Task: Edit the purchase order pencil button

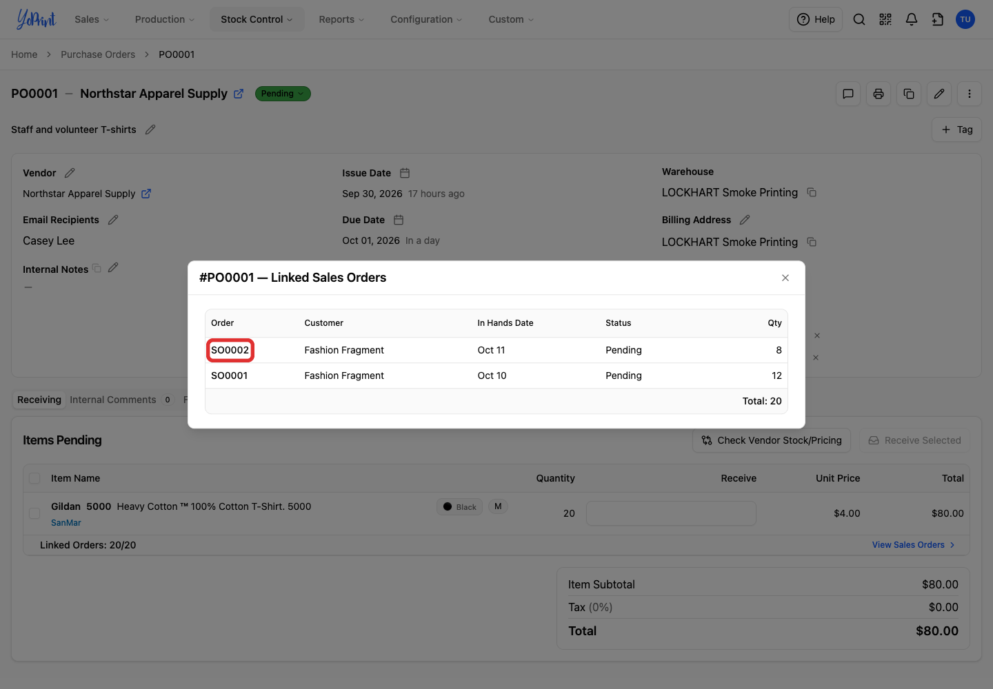Action: [939, 94]
